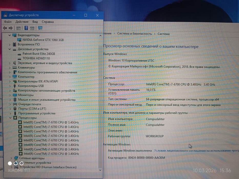Click the Контроллеры IDE ATA/ATAPI icon
Screen dimensions: 239x179
(x=15, y=81)
